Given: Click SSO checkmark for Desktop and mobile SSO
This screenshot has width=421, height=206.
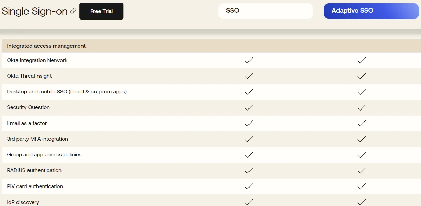Looking at the screenshot, I should tap(249, 92).
